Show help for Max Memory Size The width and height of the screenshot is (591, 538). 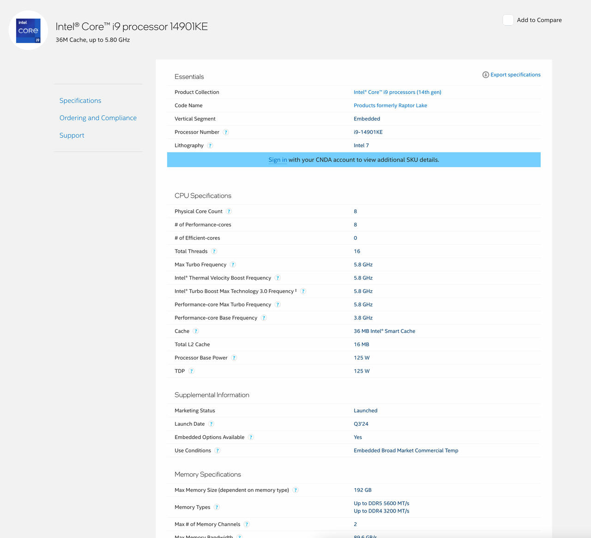tap(295, 490)
